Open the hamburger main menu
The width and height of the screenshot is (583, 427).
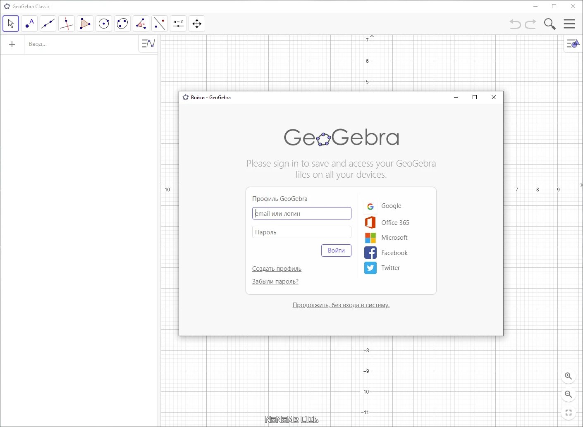pyautogui.click(x=569, y=24)
